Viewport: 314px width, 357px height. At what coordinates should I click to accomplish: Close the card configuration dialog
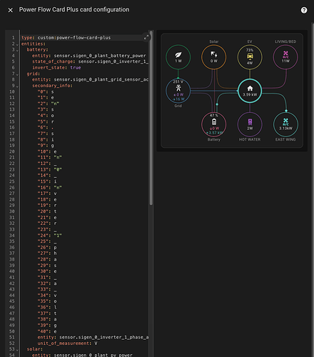pos(10,10)
